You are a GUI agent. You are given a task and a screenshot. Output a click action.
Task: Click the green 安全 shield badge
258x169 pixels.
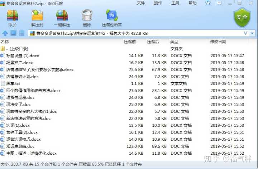pyautogui.click(x=242, y=17)
